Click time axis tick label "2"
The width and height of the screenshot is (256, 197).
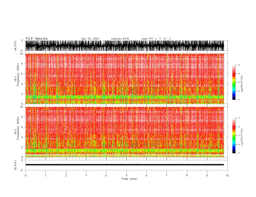coord(66,175)
